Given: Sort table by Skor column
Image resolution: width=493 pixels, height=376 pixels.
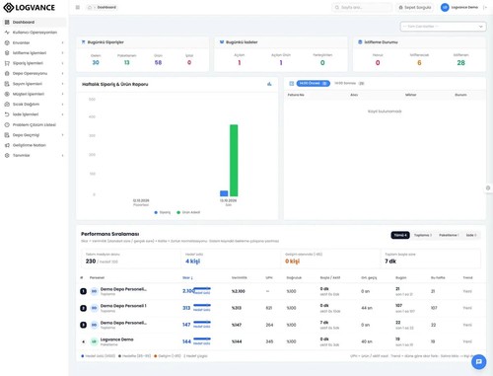Looking at the screenshot, I should point(187,278).
